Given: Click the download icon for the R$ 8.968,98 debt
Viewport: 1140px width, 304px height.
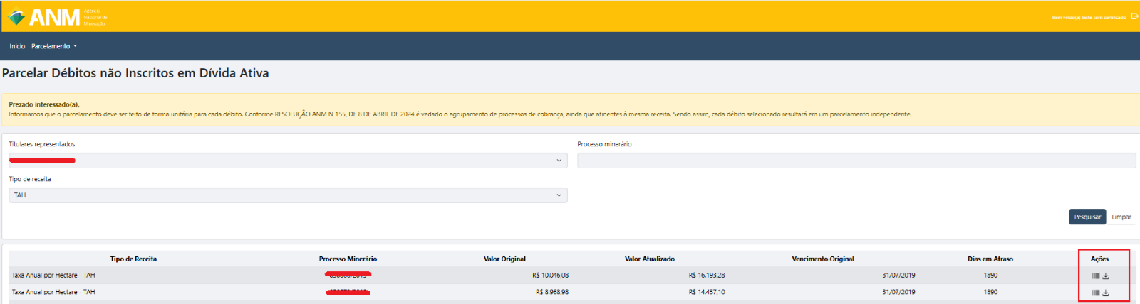Looking at the screenshot, I should click(x=1106, y=293).
